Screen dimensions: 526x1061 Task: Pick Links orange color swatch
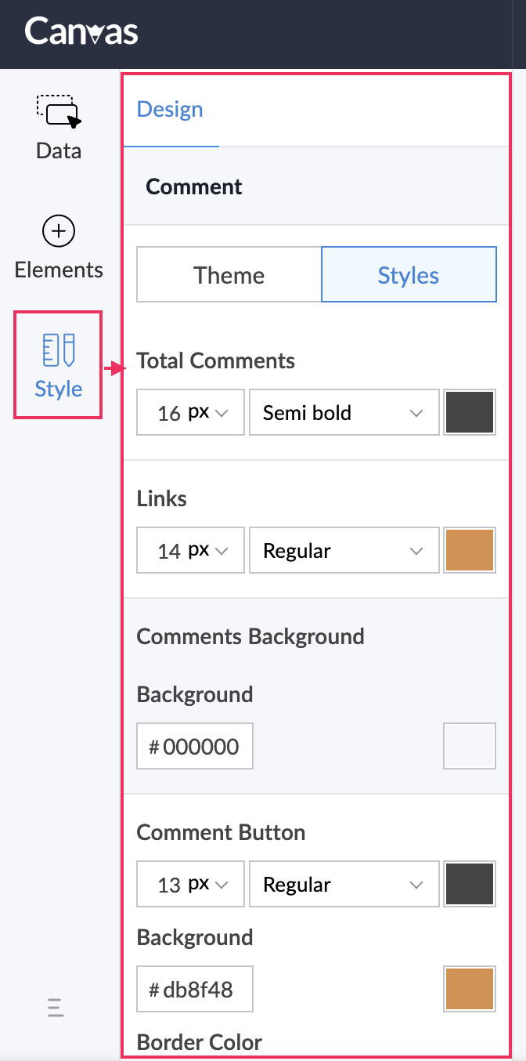pos(470,551)
